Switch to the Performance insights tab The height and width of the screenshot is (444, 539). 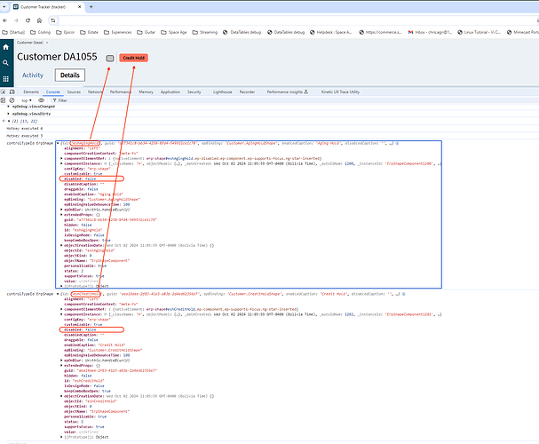pos(288,92)
